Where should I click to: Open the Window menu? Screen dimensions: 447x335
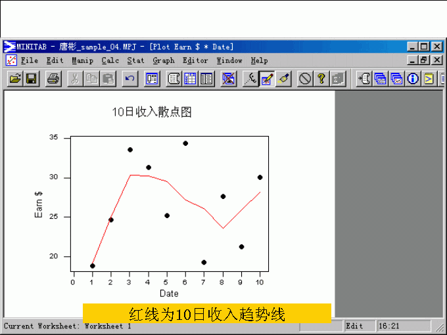[229, 60]
